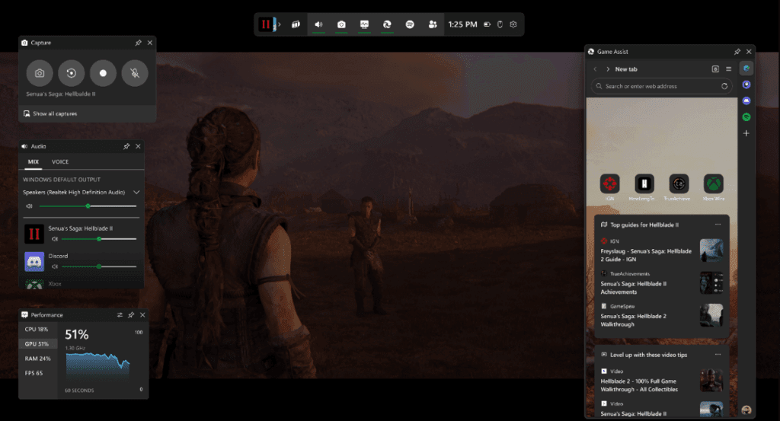Image resolution: width=780 pixels, height=421 pixels.
Task: Select the CPU 18% metric
Action: tap(37, 329)
